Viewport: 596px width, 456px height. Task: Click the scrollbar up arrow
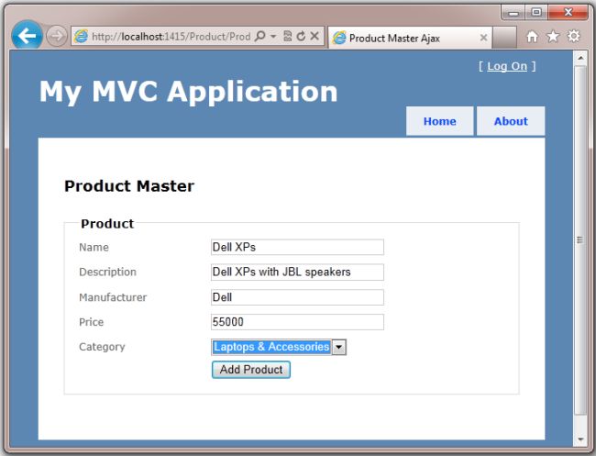[x=580, y=58]
